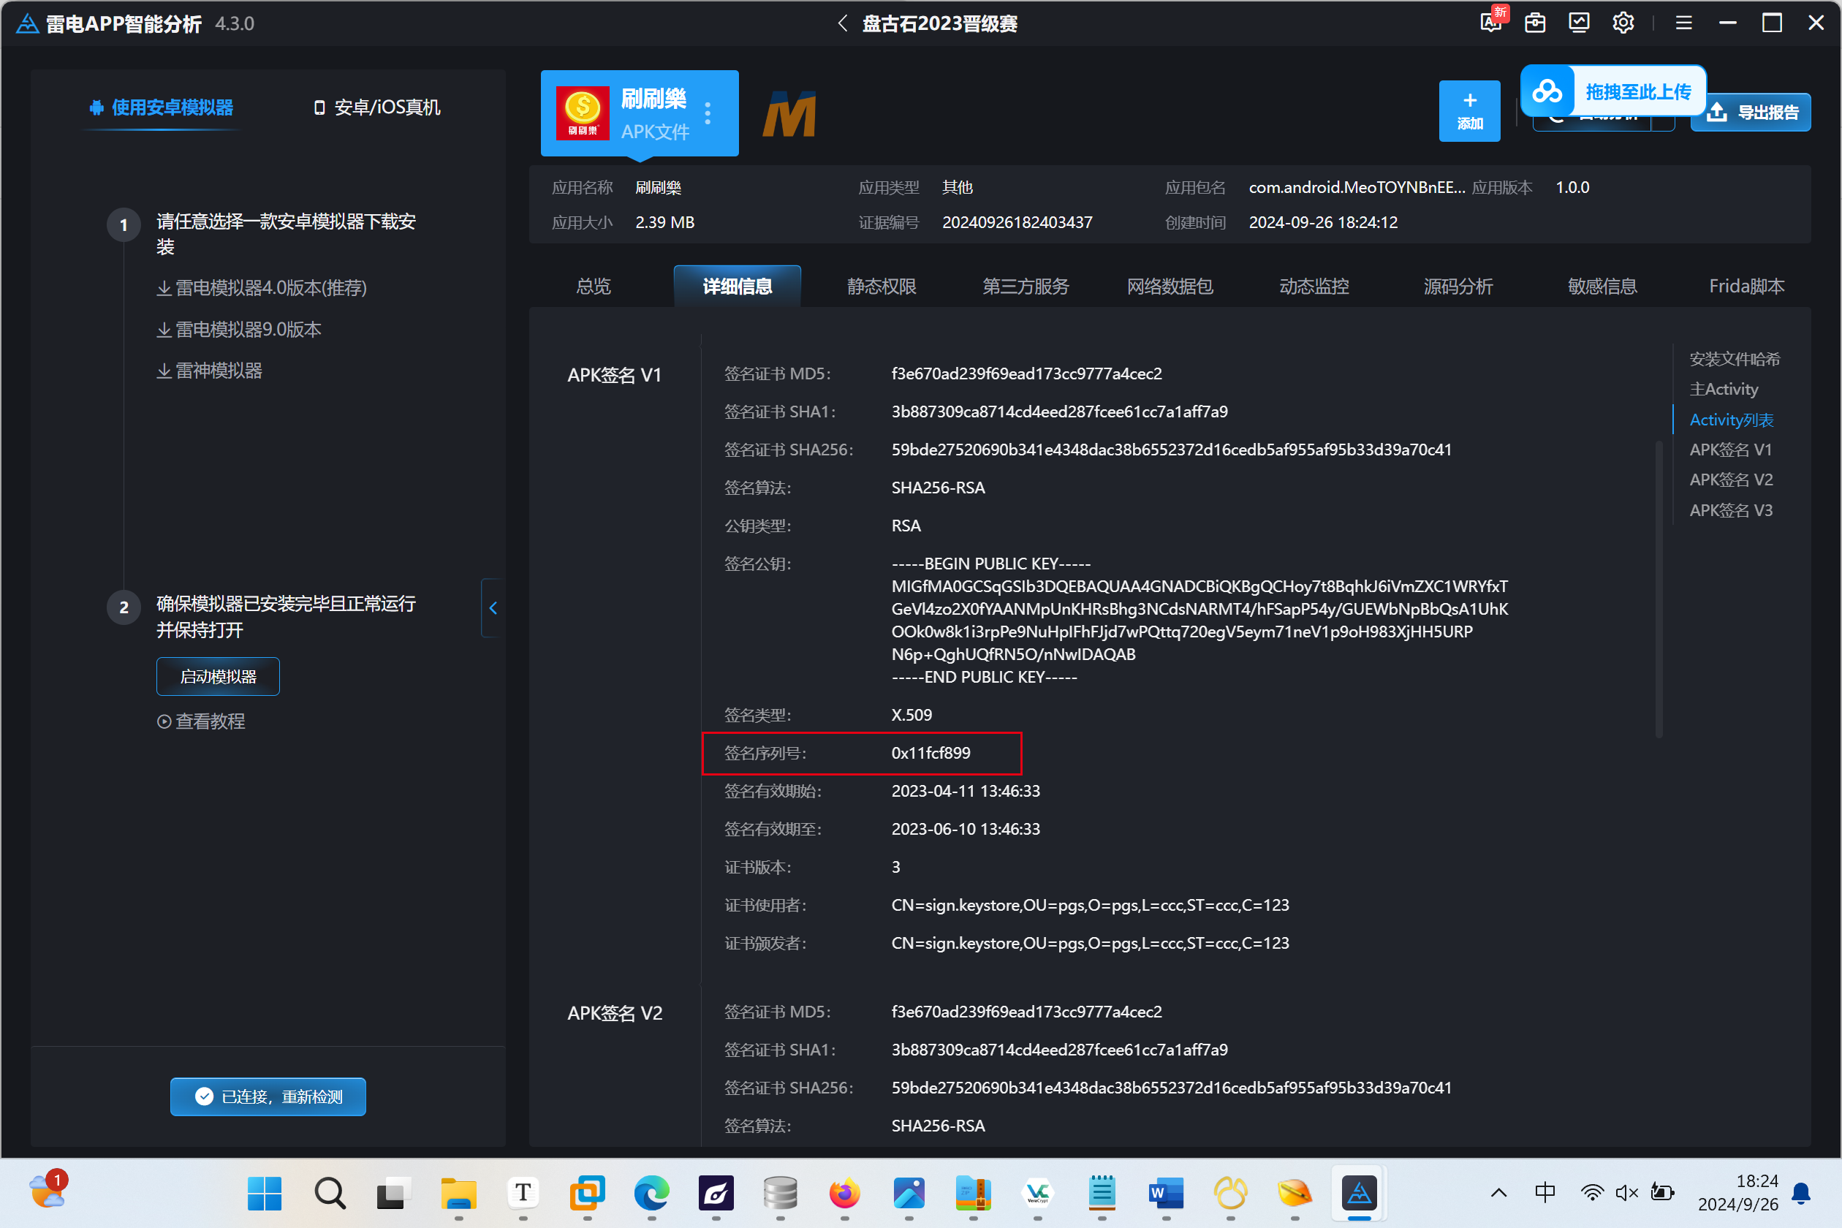The height and width of the screenshot is (1228, 1842).
Task: Click the monitor chart icon in title bar
Action: coord(1579,23)
